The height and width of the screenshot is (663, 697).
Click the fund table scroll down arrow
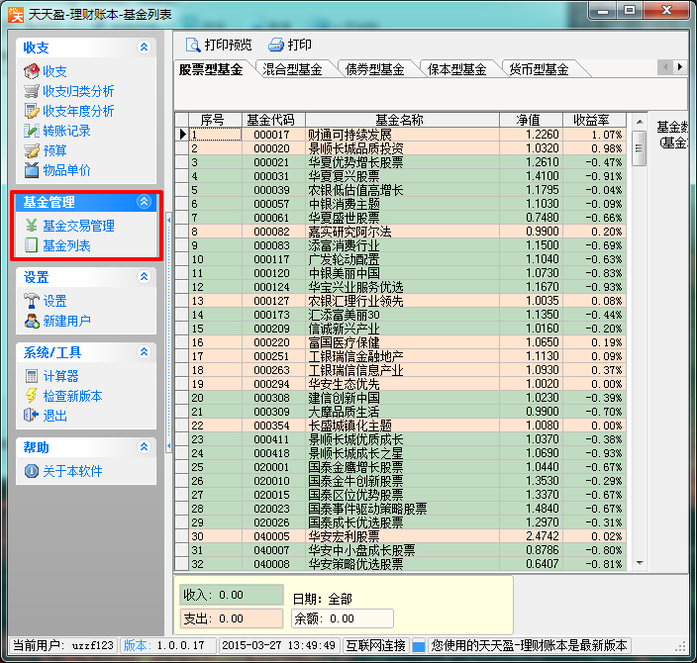[x=640, y=563]
